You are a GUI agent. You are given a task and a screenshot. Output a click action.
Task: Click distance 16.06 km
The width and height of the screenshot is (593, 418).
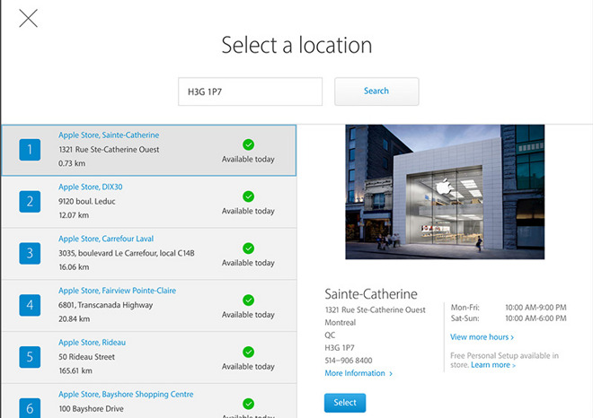(74, 267)
